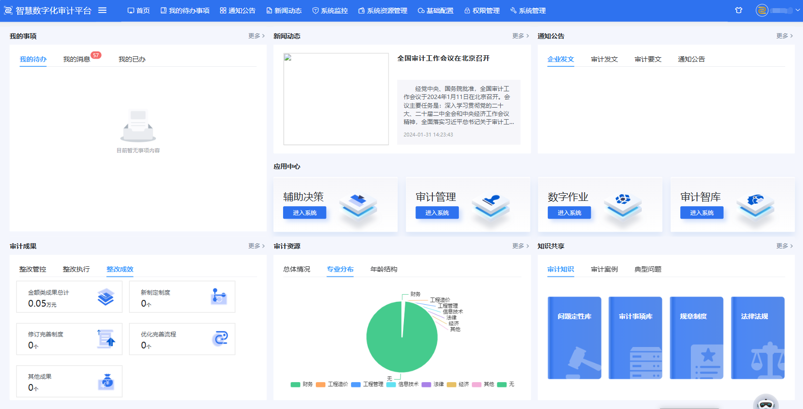The width and height of the screenshot is (803, 409).
Task: Click the chatbot robot icon
Action: [x=765, y=403]
